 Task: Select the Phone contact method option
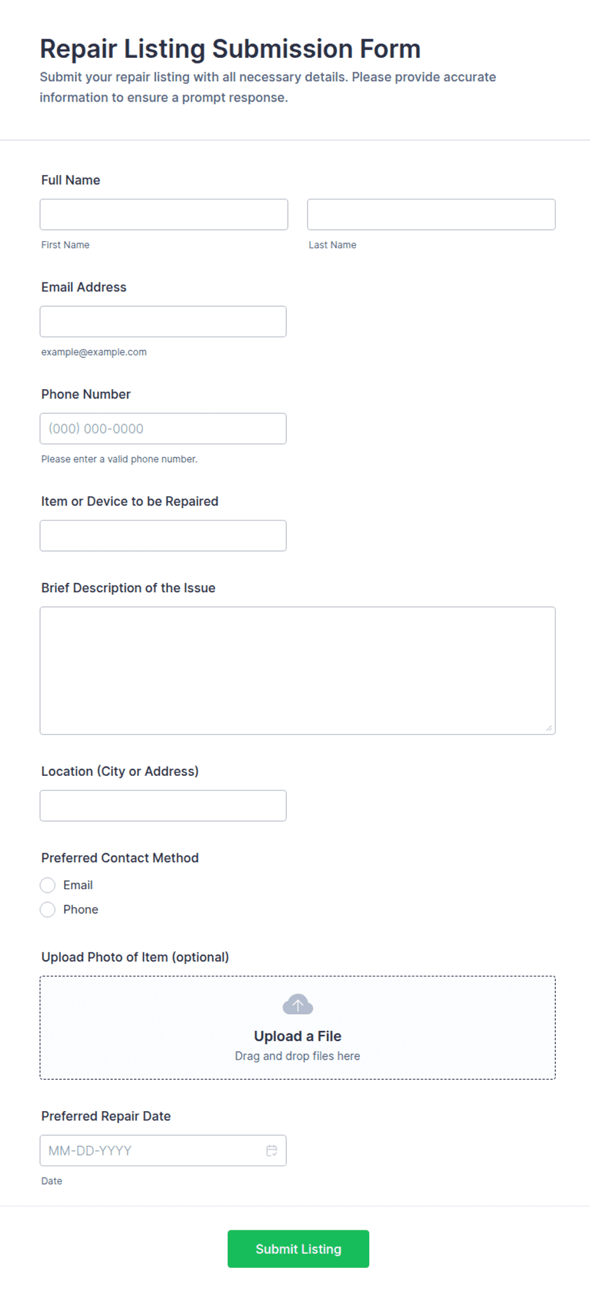[x=48, y=910]
